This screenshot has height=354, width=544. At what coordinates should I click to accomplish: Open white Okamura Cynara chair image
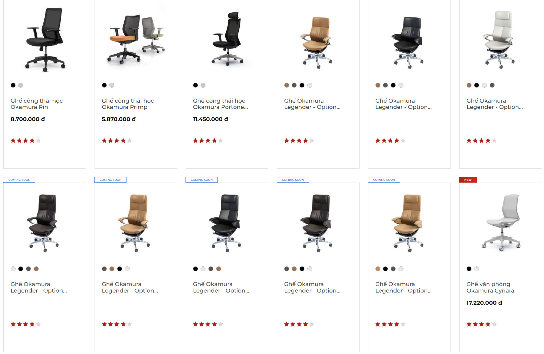(501, 223)
